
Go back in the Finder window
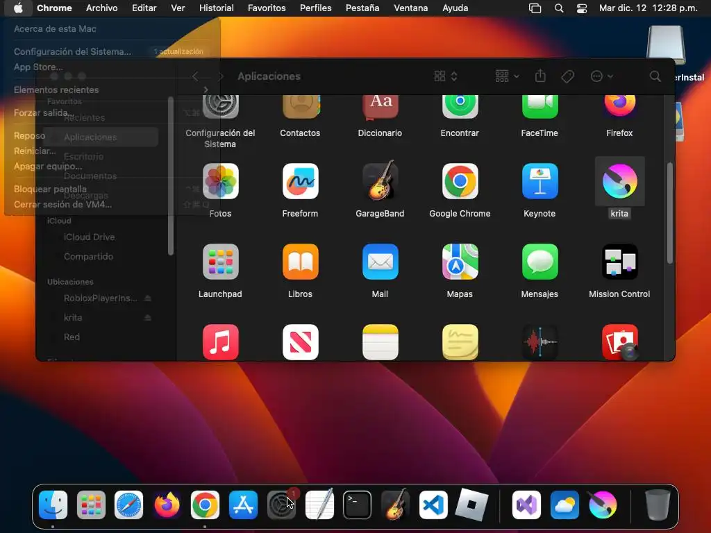(195, 76)
